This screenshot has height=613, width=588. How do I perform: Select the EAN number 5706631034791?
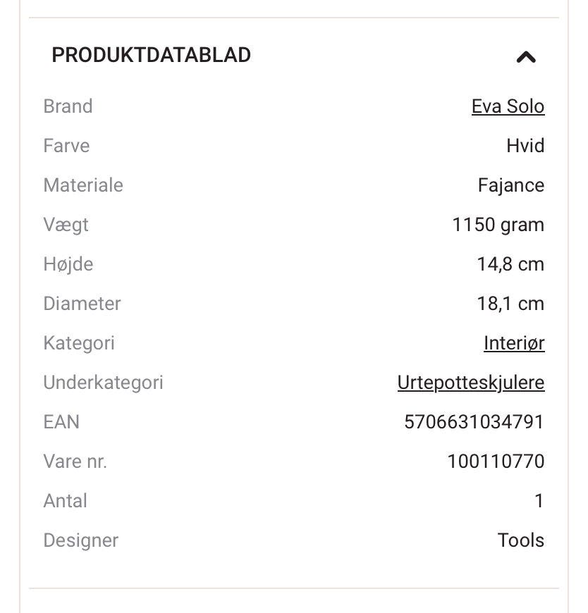click(x=474, y=422)
